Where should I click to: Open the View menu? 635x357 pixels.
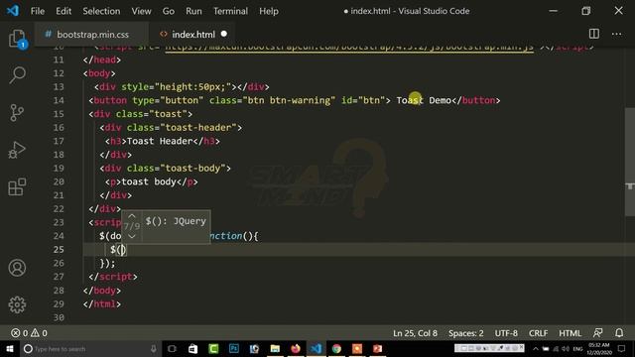141,11
